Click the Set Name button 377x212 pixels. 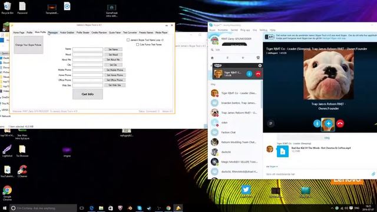coord(113,49)
